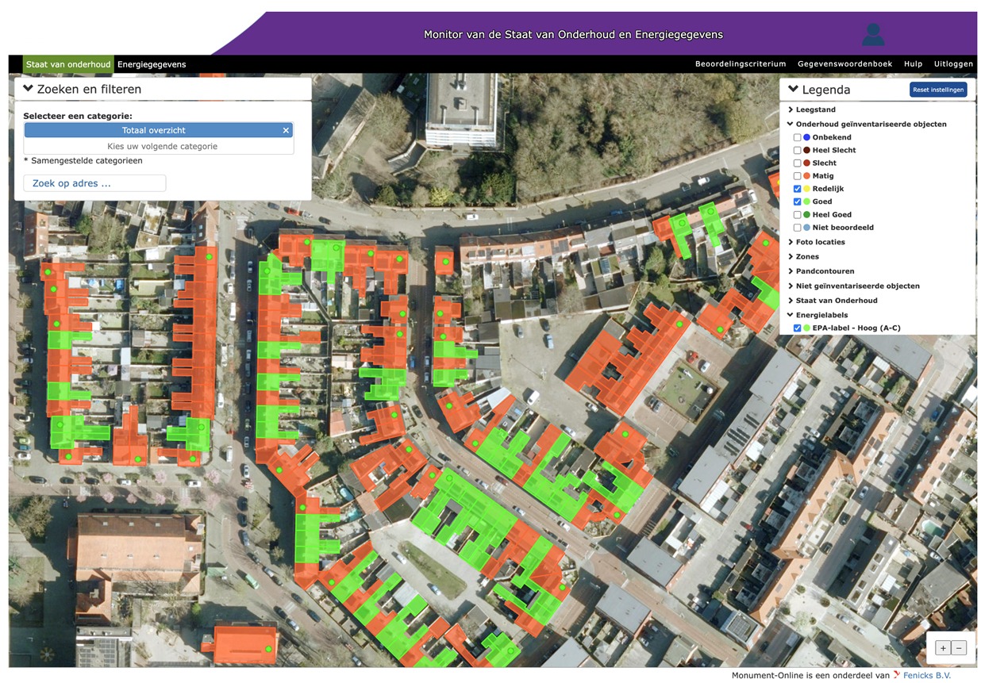Remove the Totaal overzicht category with X

tap(286, 130)
